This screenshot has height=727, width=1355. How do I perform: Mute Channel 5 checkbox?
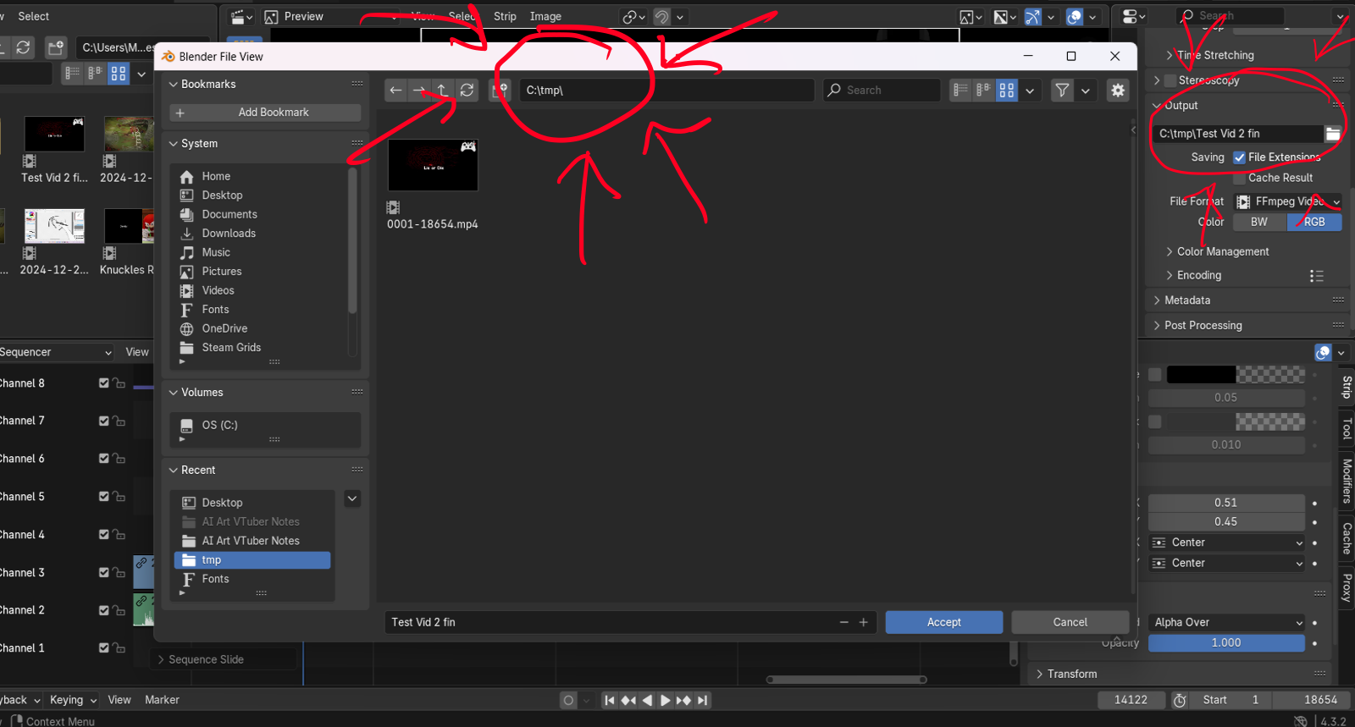(x=104, y=497)
